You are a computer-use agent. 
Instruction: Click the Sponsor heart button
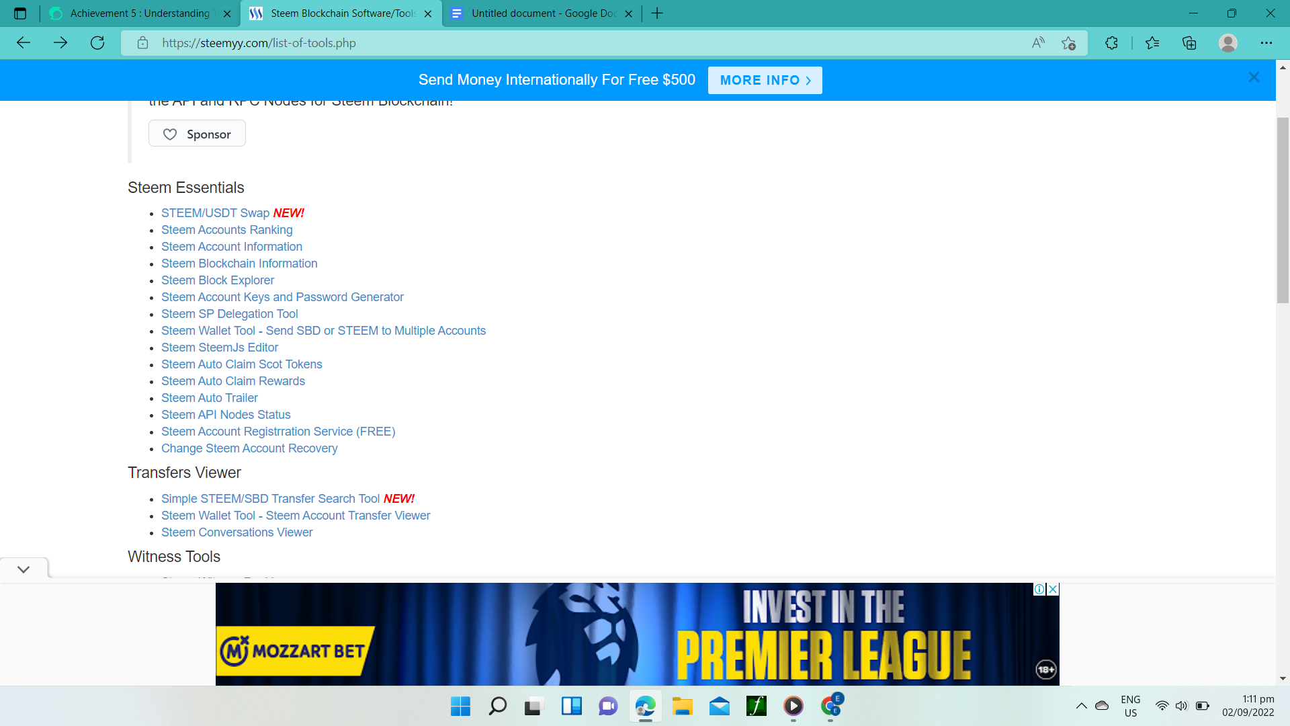click(x=197, y=134)
